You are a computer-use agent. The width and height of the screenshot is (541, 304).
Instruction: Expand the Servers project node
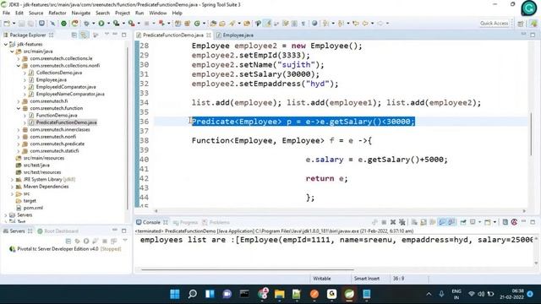click(6, 214)
